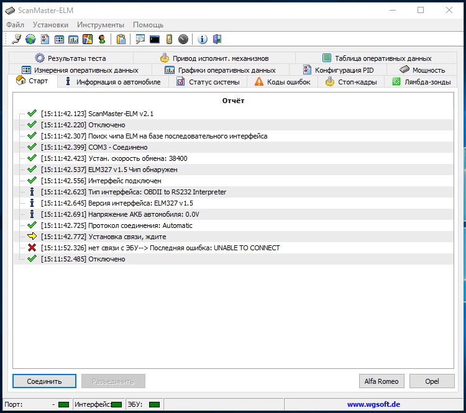Open Таблица оперативных данных tab

click(x=377, y=58)
